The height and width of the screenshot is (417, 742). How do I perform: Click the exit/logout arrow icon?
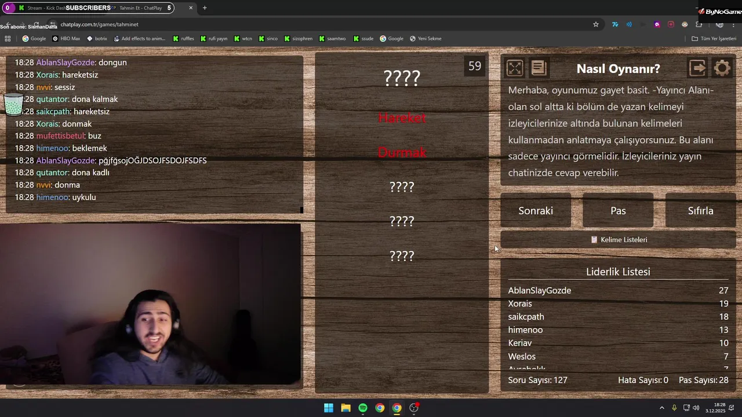(x=697, y=68)
